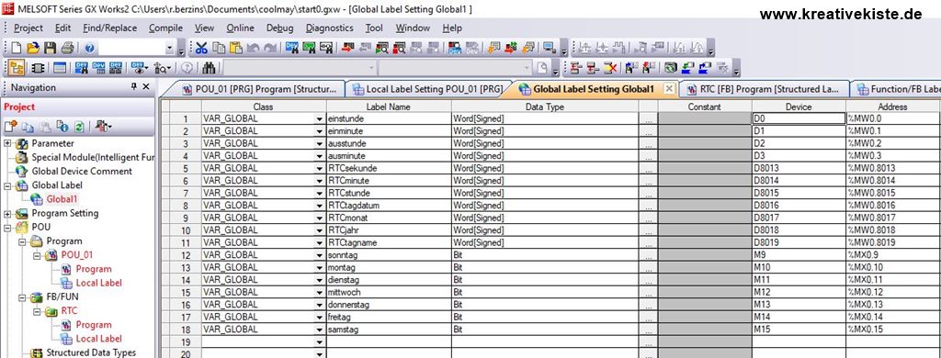
Task: Switch to POU_01 [PRG] Program tab
Action: click(258, 89)
